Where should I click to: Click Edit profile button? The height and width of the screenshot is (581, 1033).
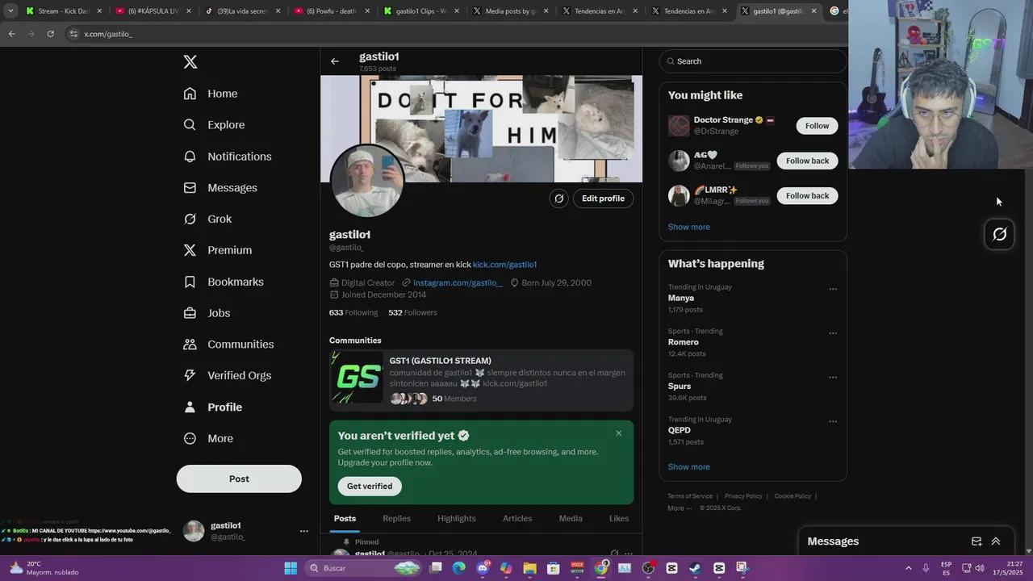coord(603,199)
